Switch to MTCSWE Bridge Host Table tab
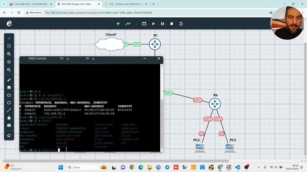The width and height of the screenshot is (307, 172). tap(79, 4)
